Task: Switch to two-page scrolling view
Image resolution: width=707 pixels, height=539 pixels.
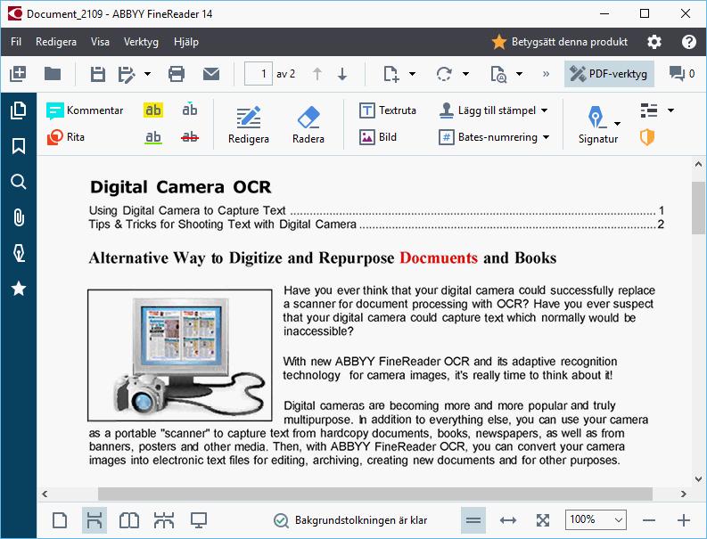Action: tap(164, 520)
